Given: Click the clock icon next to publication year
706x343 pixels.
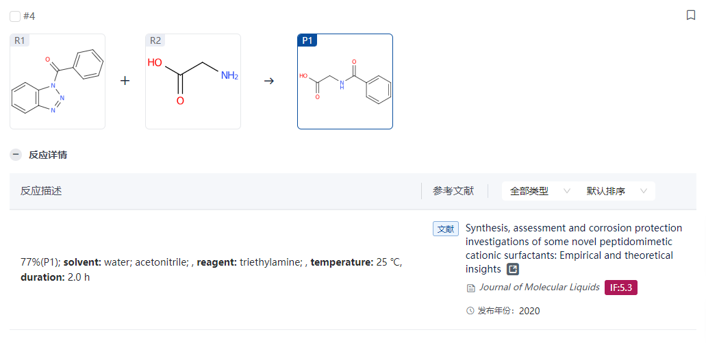Looking at the screenshot, I should (x=470, y=311).
